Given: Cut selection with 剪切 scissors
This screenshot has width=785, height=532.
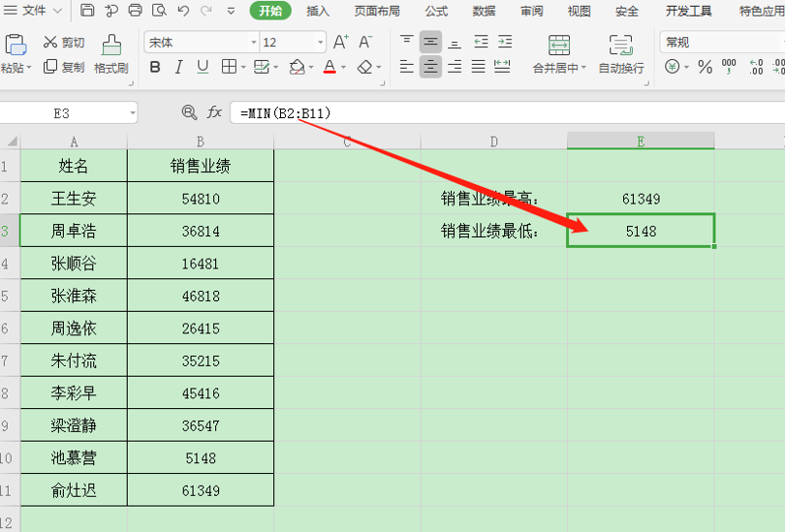Looking at the screenshot, I should 64,43.
